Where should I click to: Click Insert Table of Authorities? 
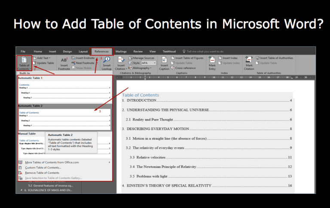275,58
